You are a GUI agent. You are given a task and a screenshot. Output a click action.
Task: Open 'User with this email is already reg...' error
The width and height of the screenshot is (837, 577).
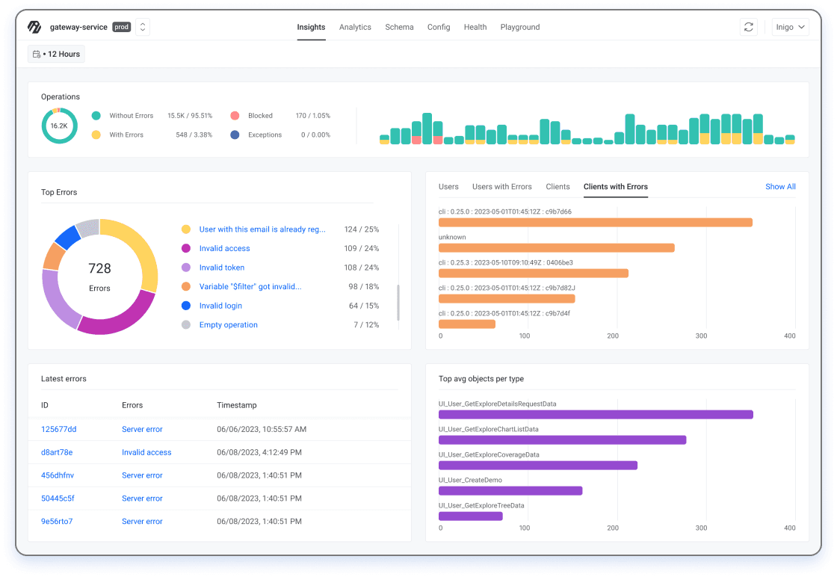tap(262, 229)
